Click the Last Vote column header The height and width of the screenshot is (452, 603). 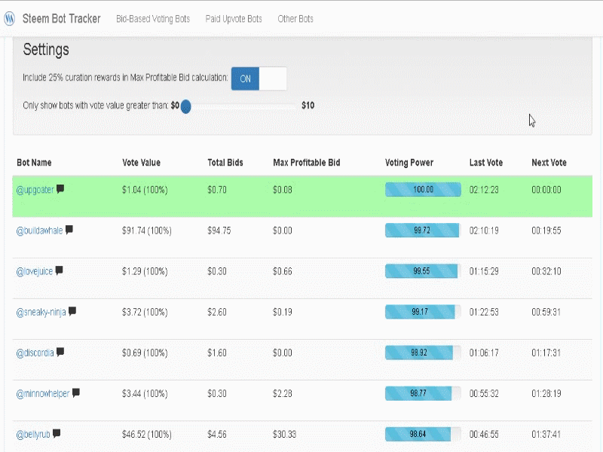(486, 163)
